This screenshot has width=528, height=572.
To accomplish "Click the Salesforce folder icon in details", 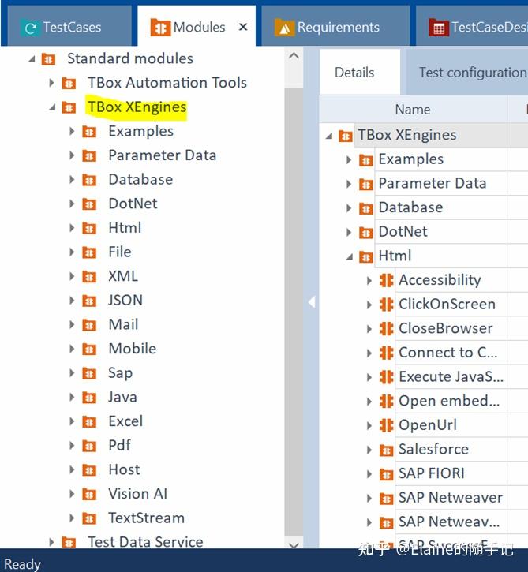I will pos(386,450).
